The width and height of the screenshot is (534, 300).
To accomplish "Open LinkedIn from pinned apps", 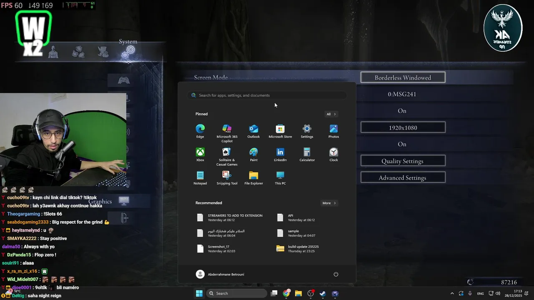I will click(280, 154).
